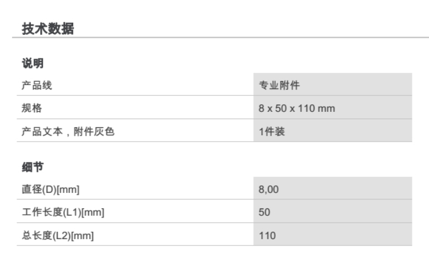Click the 细节 section title
This screenshot has height=270, width=429.
pyautogui.click(x=30, y=167)
